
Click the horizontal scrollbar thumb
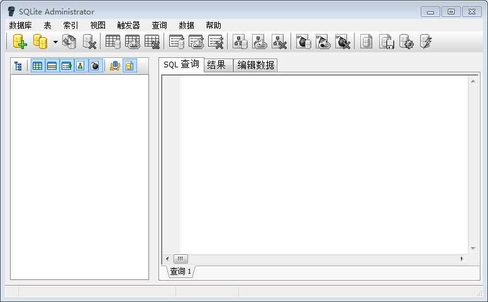180,259
